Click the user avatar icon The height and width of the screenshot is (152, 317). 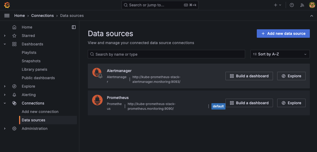click(x=312, y=5)
